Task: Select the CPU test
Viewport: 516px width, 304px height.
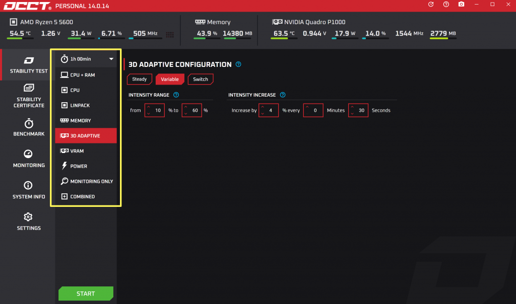Action: tap(86, 90)
